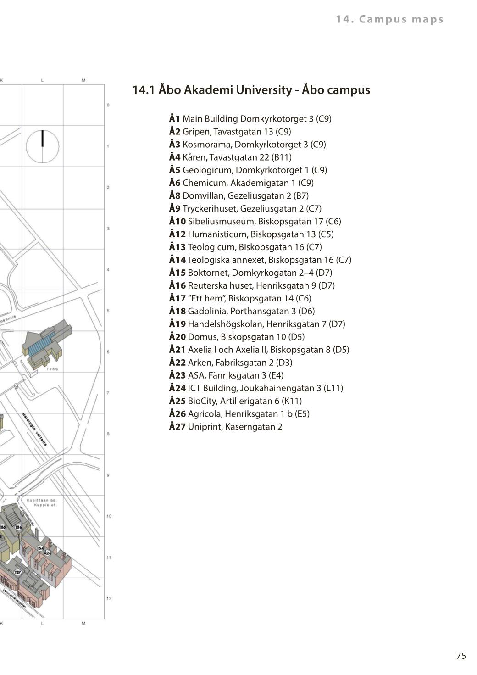
Task: Select the 'Å1 Main Building Domkyrkotorget 3' entry
Action: [x=250, y=119]
